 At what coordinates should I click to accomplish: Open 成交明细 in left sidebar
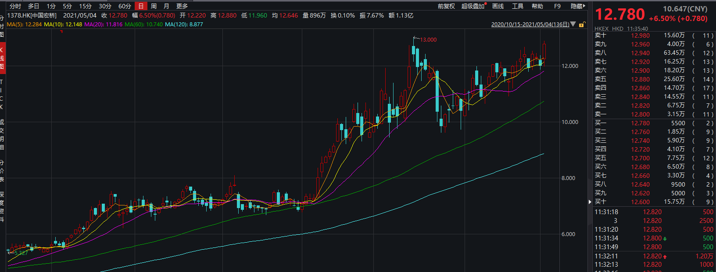(2, 134)
